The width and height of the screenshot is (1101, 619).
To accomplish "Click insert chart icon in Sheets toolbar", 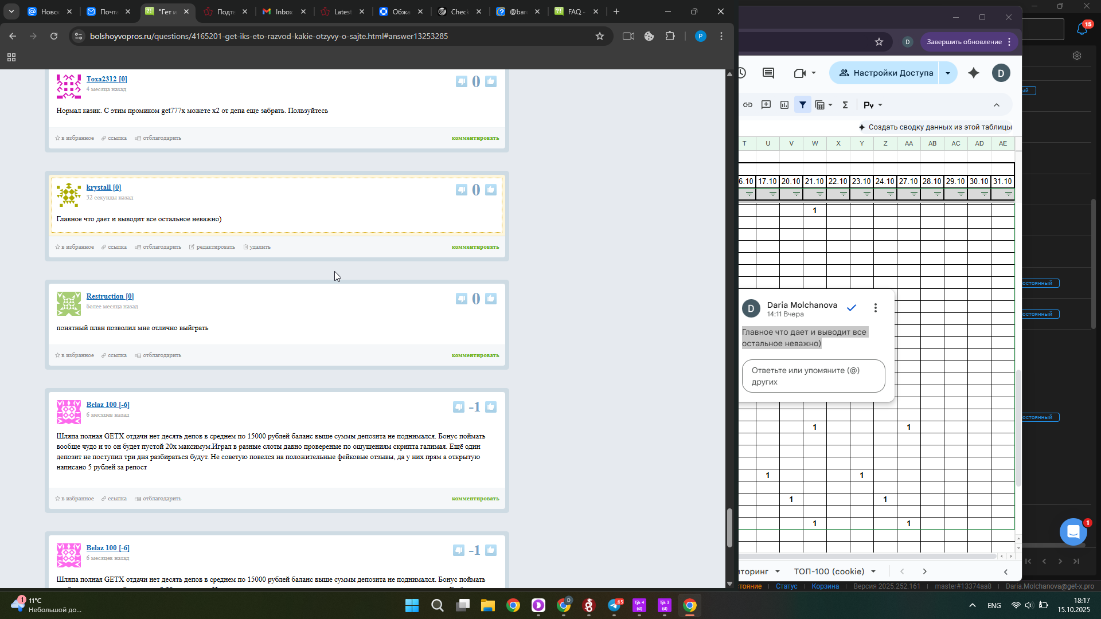I will coord(784,105).
